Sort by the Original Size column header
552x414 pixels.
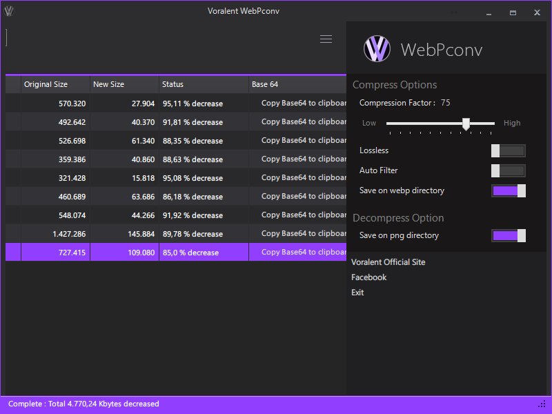pos(55,84)
